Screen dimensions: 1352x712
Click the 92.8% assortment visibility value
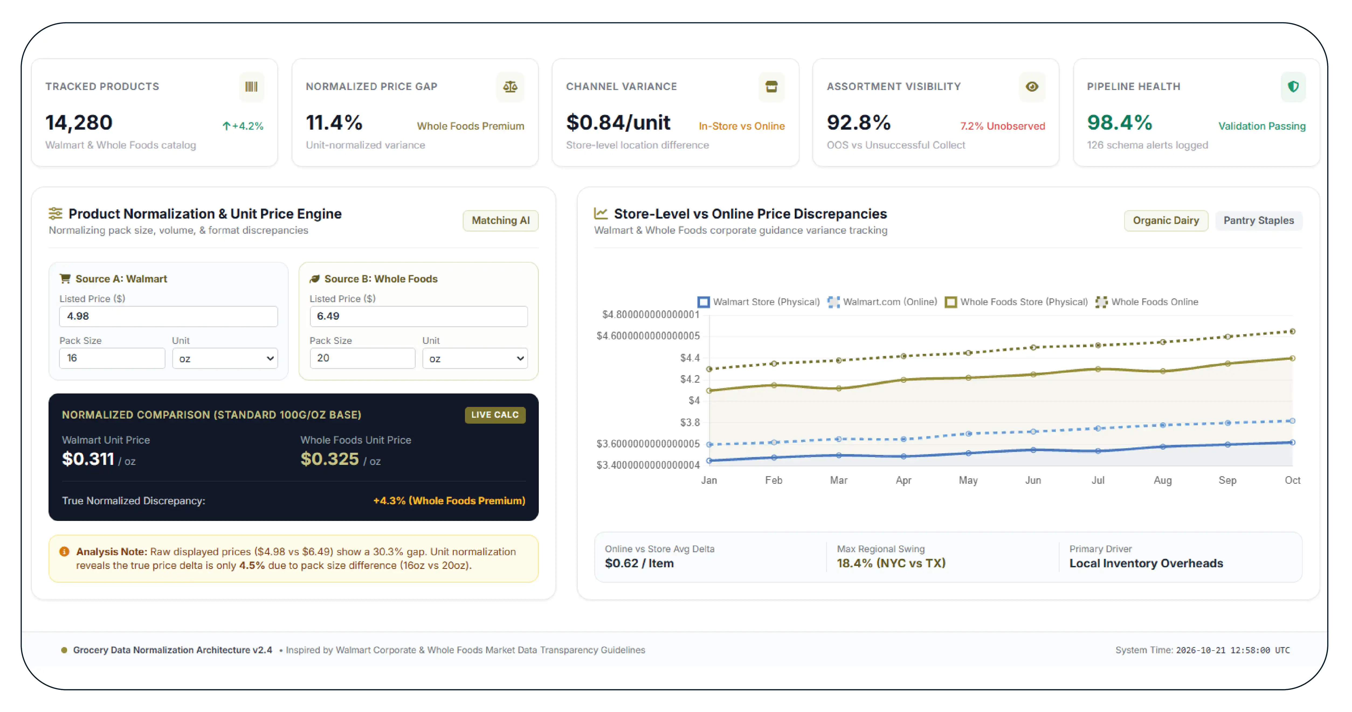(x=859, y=123)
